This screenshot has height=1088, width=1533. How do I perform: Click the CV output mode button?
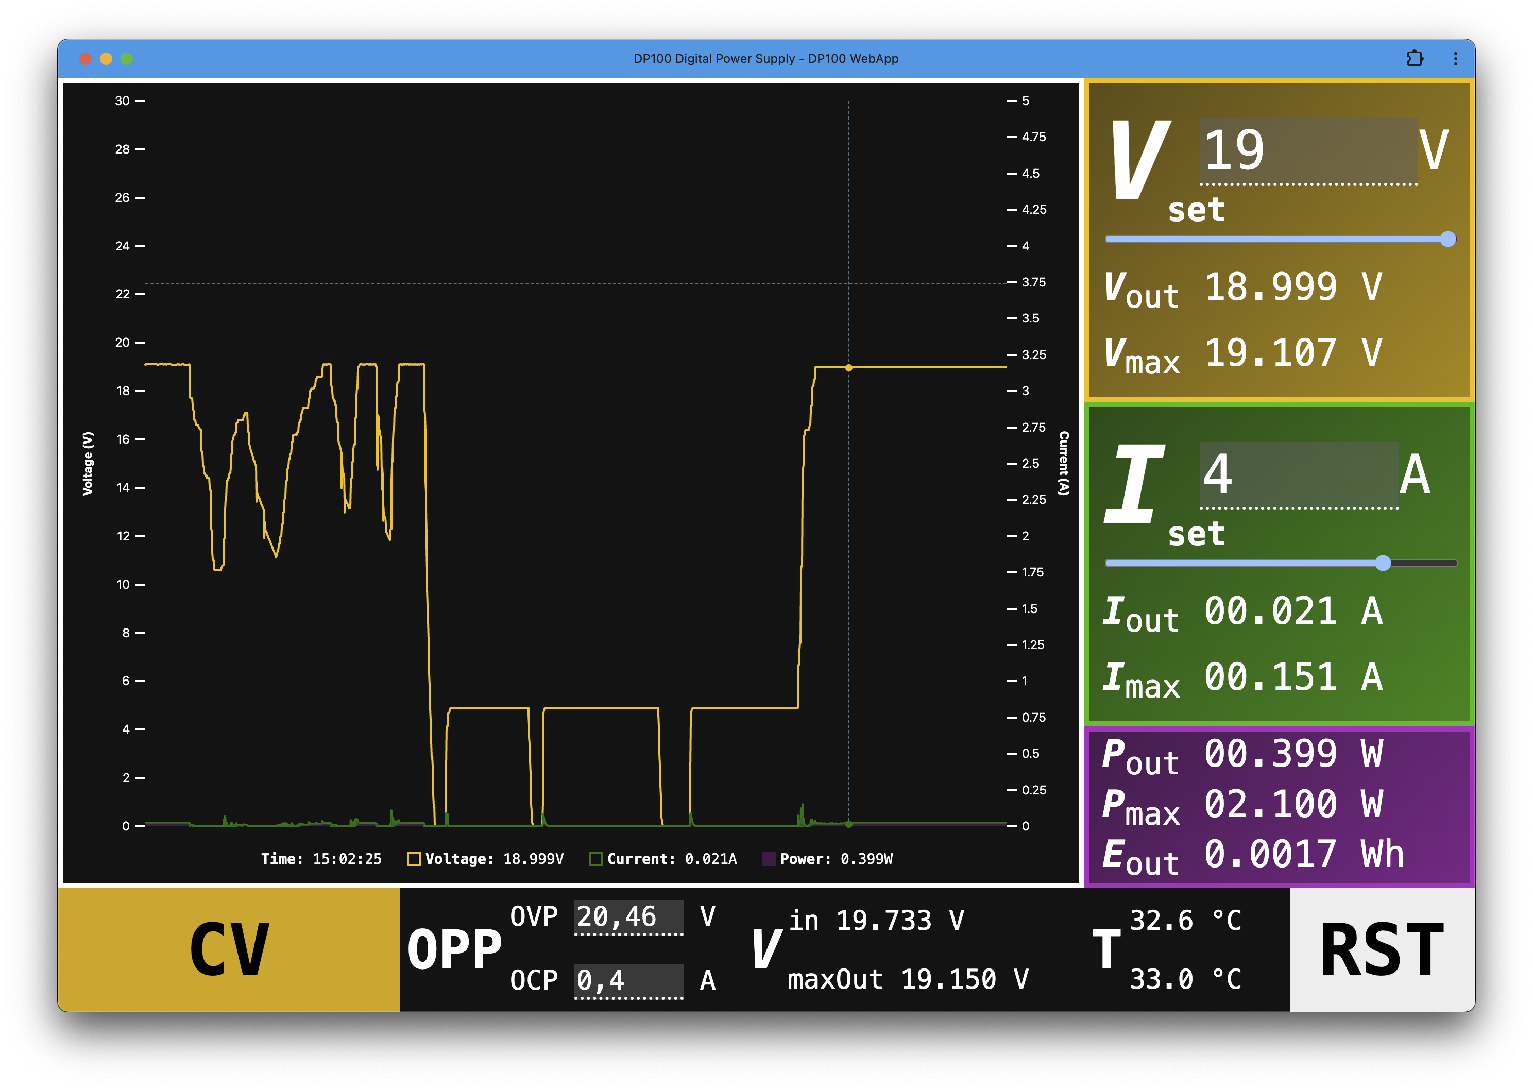coord(228,949)
